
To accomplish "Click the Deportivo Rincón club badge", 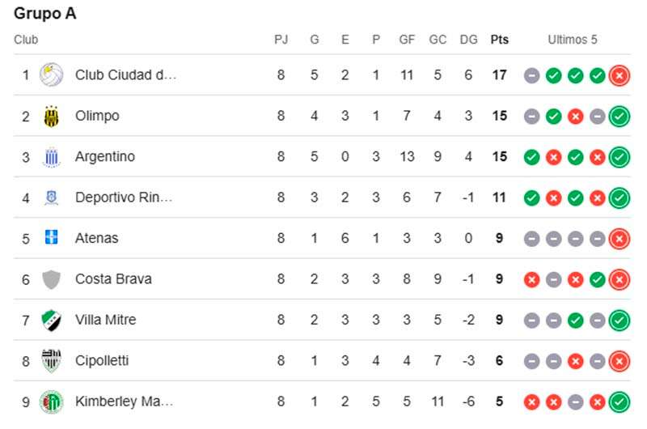I will tap(51, 198).
